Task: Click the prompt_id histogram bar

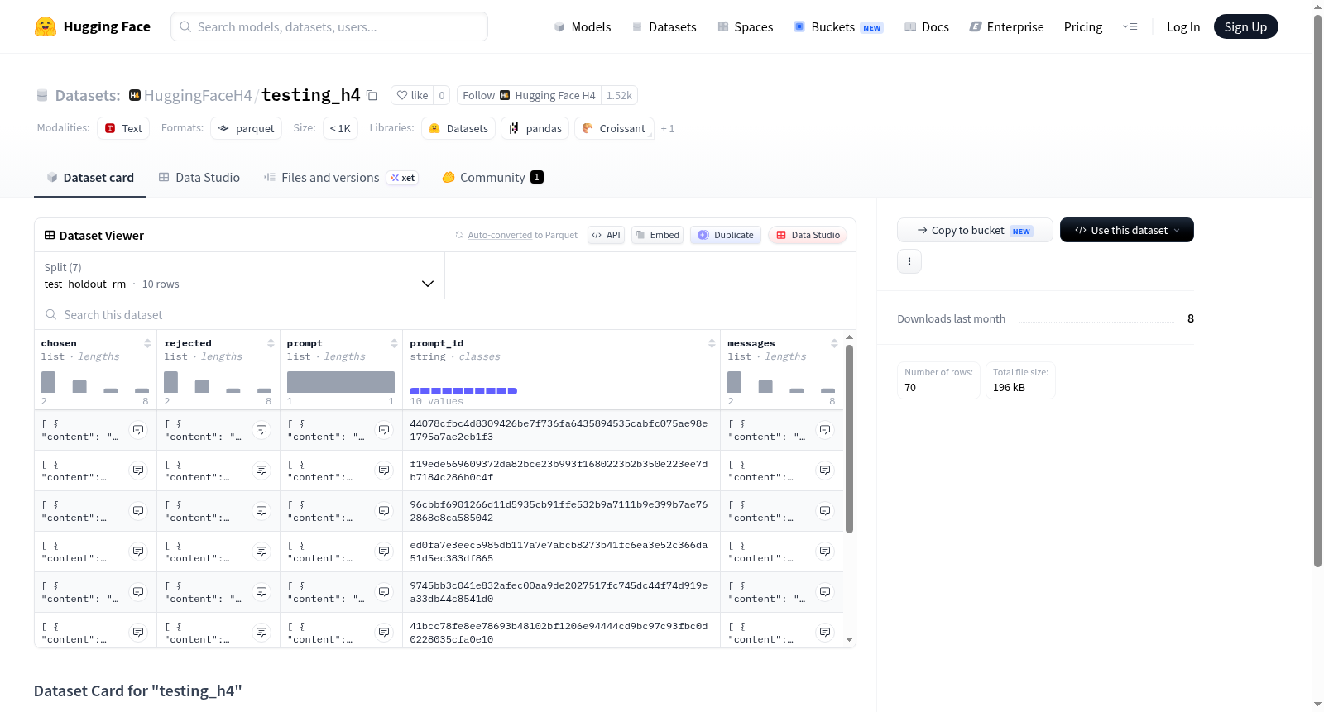Action: pos(463,391)
